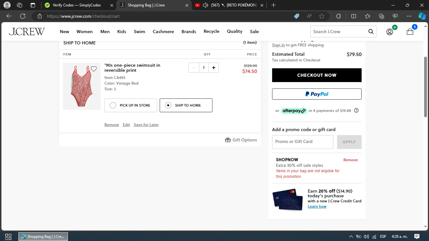Open browser profile avatar
Screen dimensions: 429x241
pyautogui.click(x=7, y=5)
